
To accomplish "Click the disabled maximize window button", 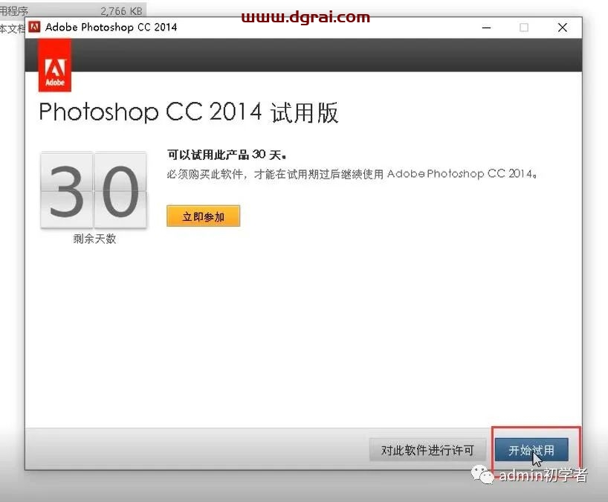I will click(x=524, y=28).
